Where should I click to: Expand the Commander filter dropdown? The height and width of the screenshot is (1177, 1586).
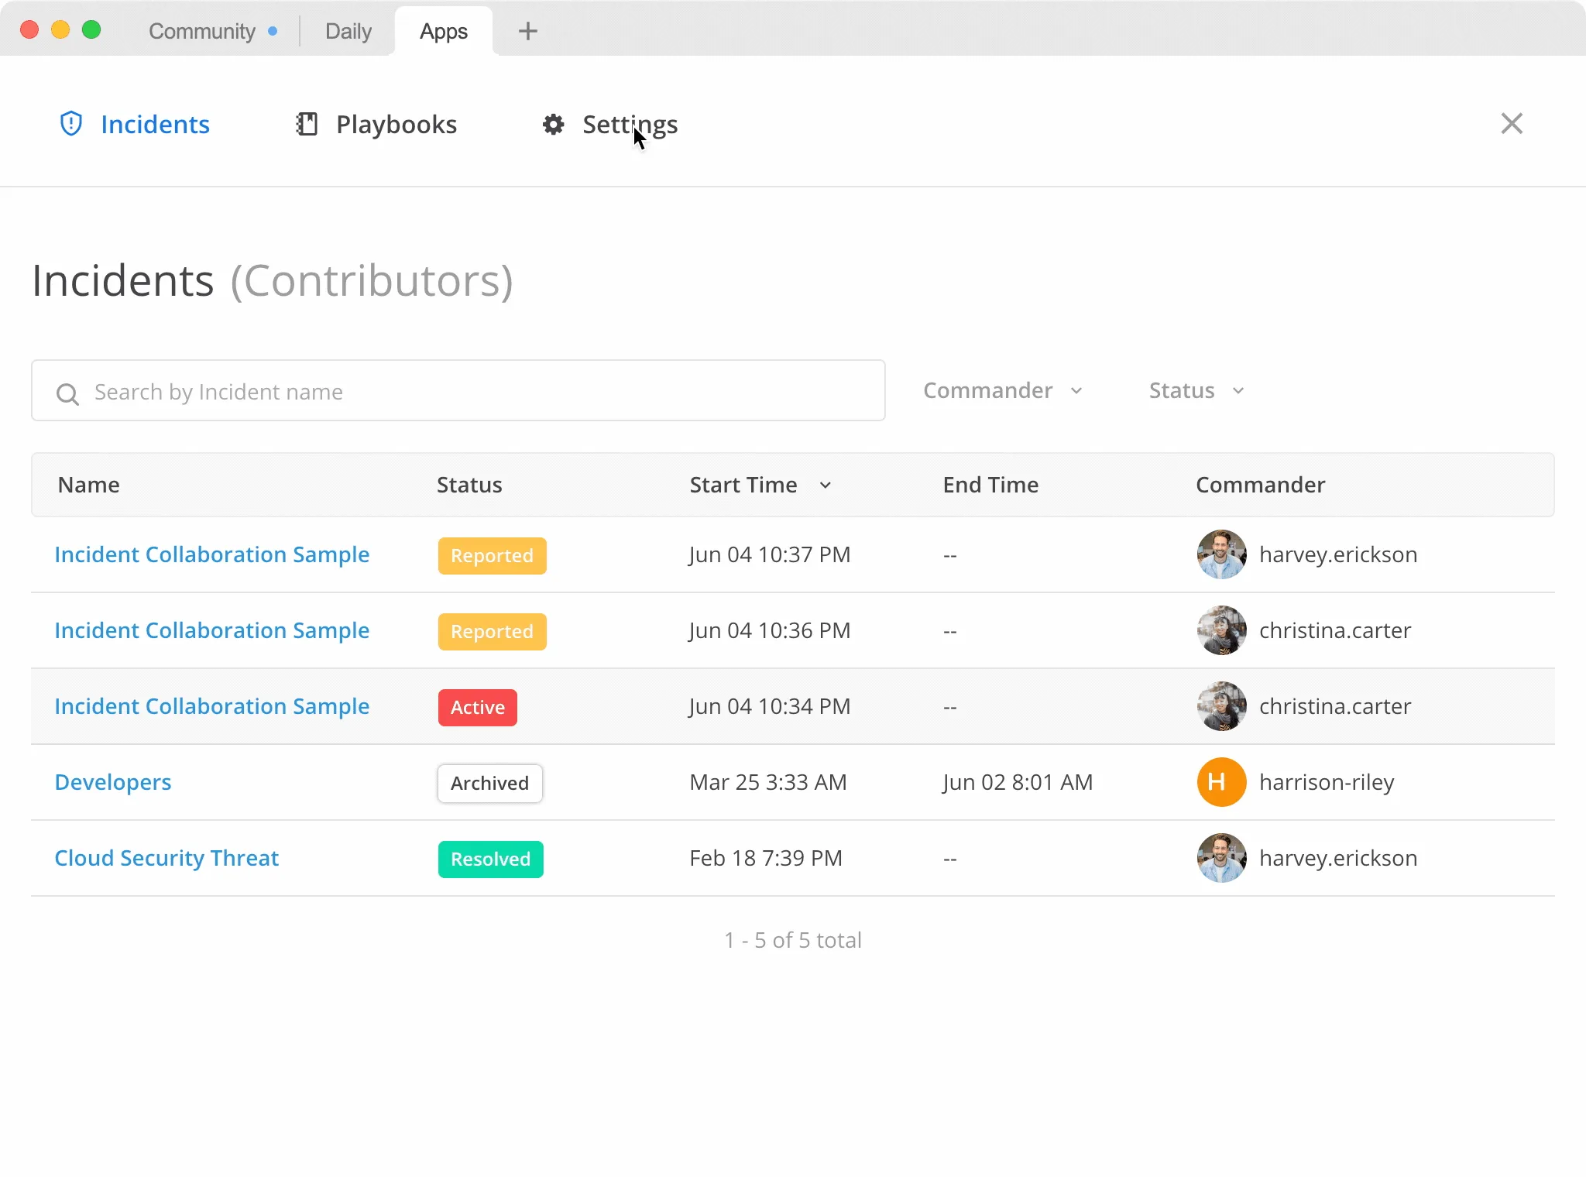(1003, 390)
